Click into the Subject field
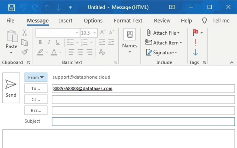The height and width of the screenshot is (148, 237). [x=143, y=122]
